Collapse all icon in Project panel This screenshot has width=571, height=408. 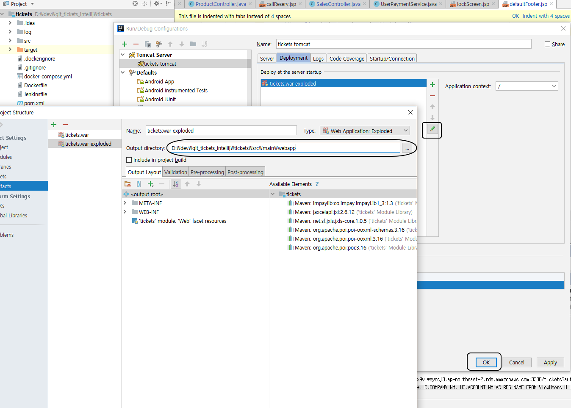click(x=144, y=3)
